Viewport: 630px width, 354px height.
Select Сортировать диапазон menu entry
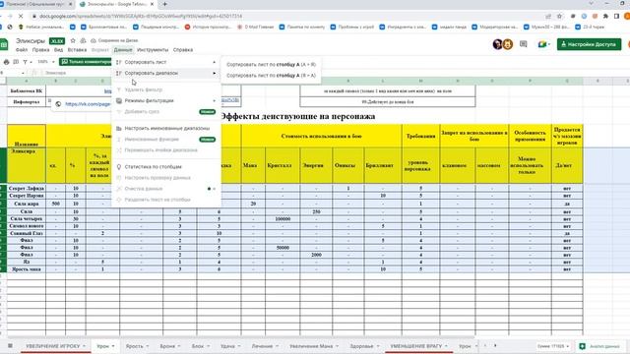point(166,73)
